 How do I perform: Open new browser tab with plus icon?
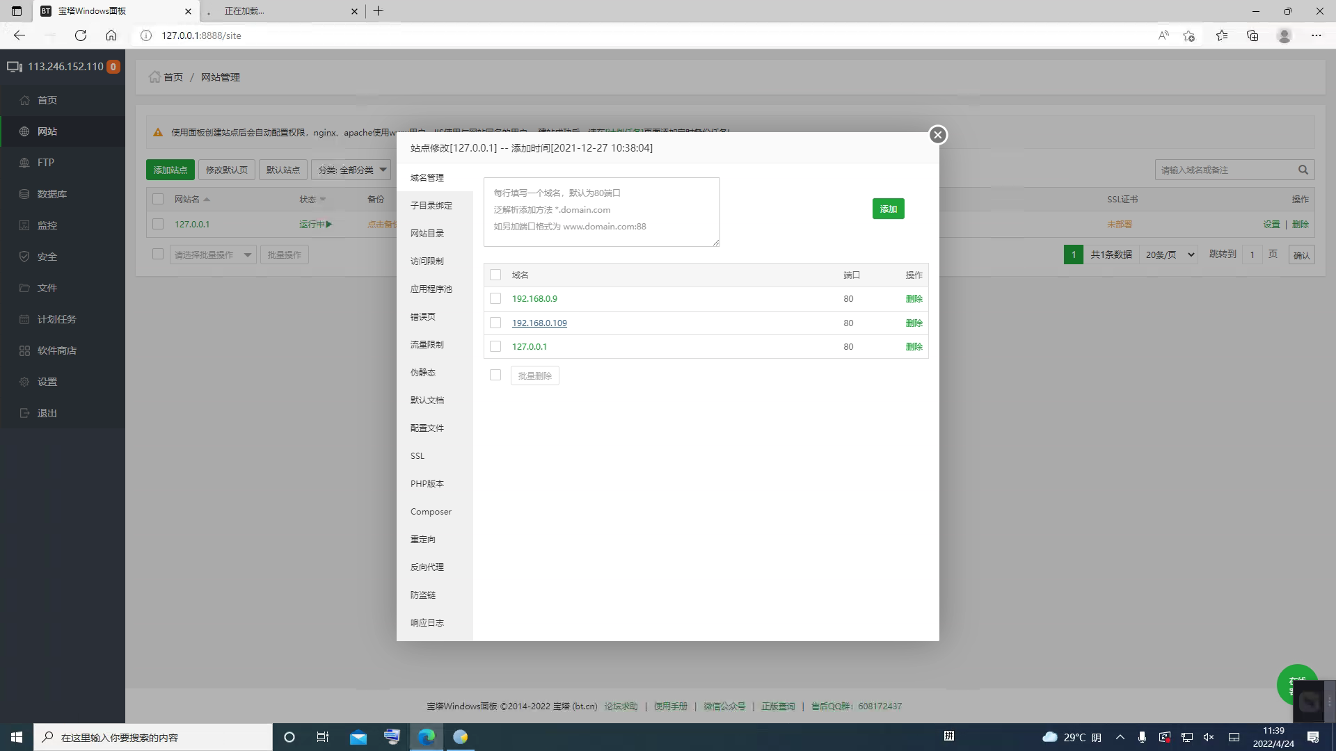click(379, 11)
